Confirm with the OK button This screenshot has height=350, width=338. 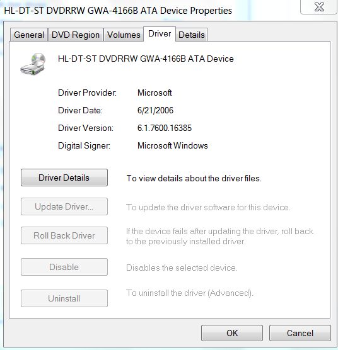pos(232,333)
